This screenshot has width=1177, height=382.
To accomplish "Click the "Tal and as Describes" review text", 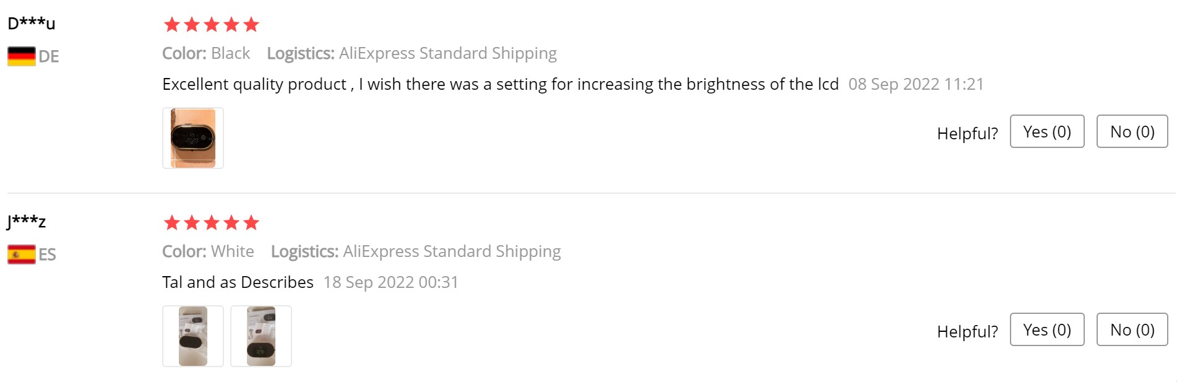I will tap(238, 282).
